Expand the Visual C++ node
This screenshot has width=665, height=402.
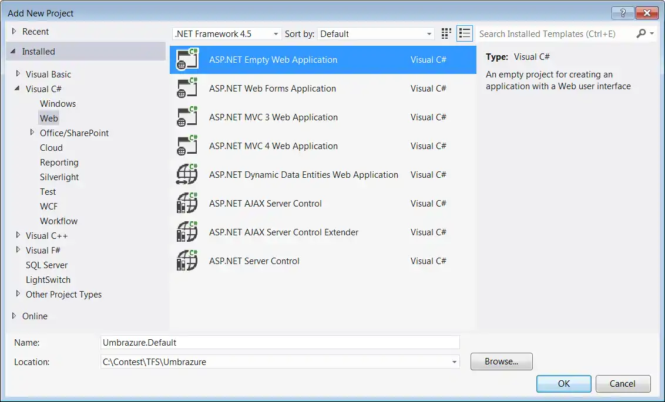pyautogui.click(x=18, y=235)
